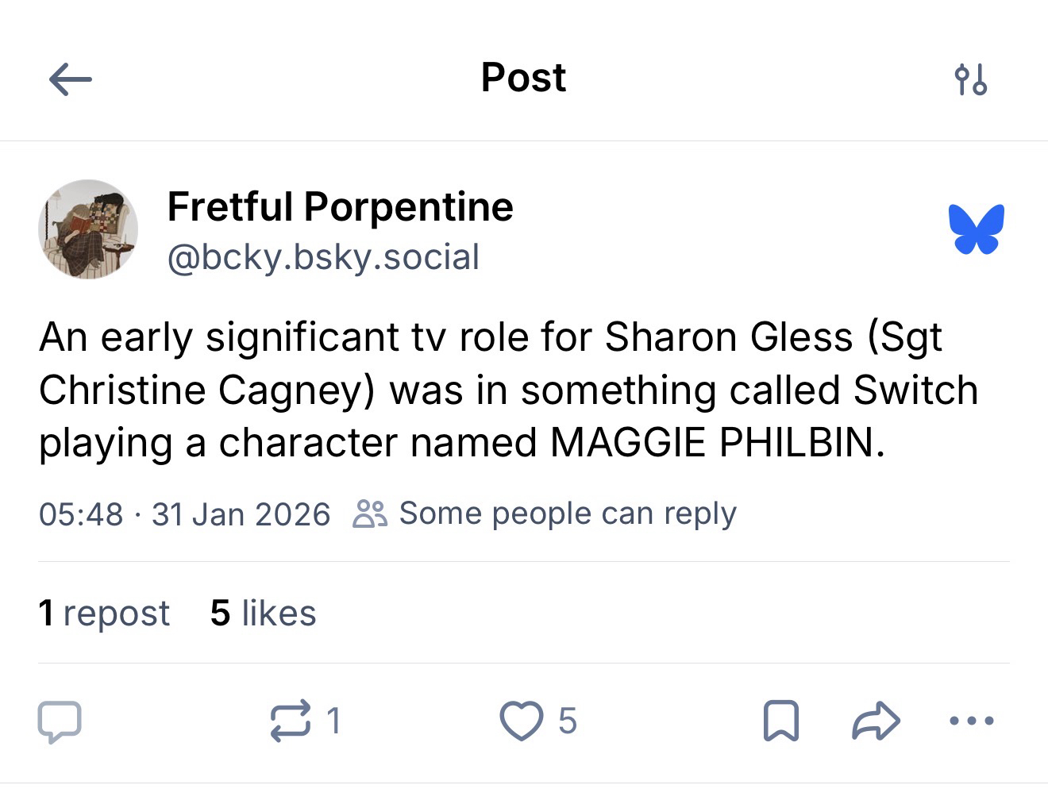This screenshot has width=1048, height=804.
Task: Open thread preferences settings icon
Action: 970,79
